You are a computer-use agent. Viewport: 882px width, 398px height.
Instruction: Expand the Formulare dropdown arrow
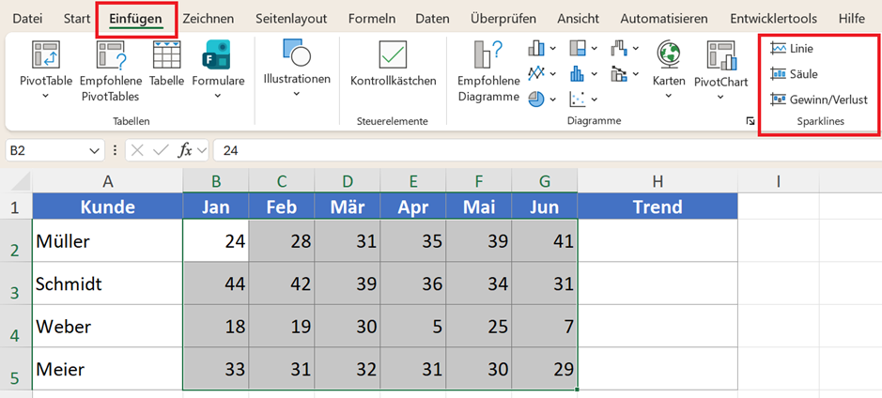[218, 96]
